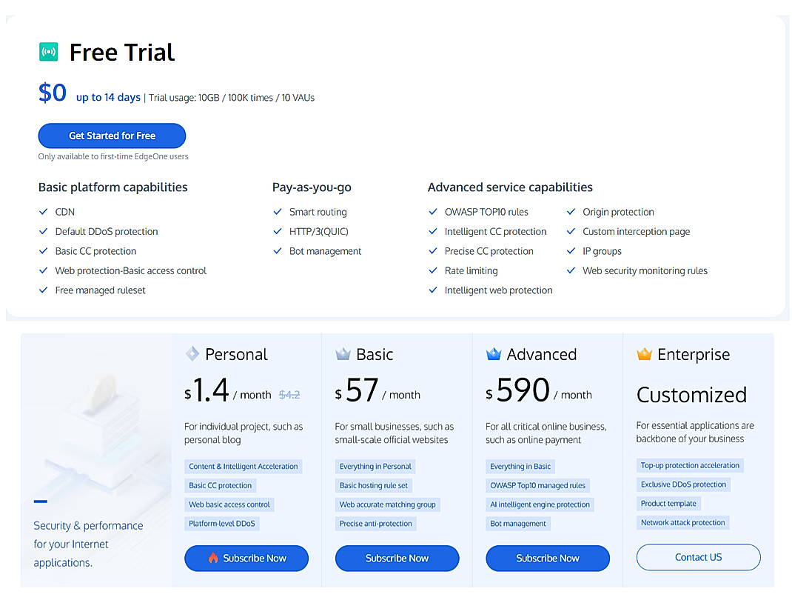Click the strikethrough $4.2 original price
Image resolution: width=792 pixels, height=603 pixels.
click(x=289, y=395)
